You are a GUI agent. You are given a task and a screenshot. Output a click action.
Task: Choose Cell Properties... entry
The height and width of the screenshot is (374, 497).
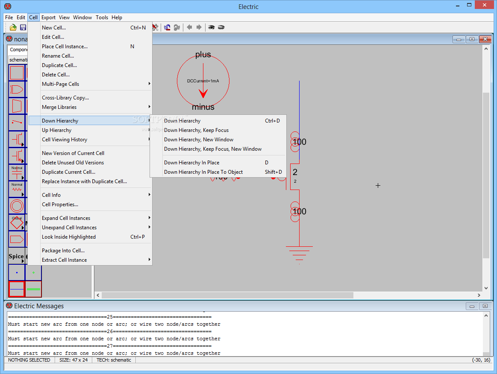coord(96,205)
